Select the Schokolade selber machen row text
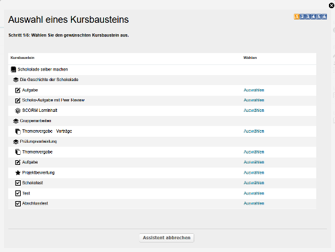Image resolution: width=335 pixels, height=252 pixels. pos(43,70)
